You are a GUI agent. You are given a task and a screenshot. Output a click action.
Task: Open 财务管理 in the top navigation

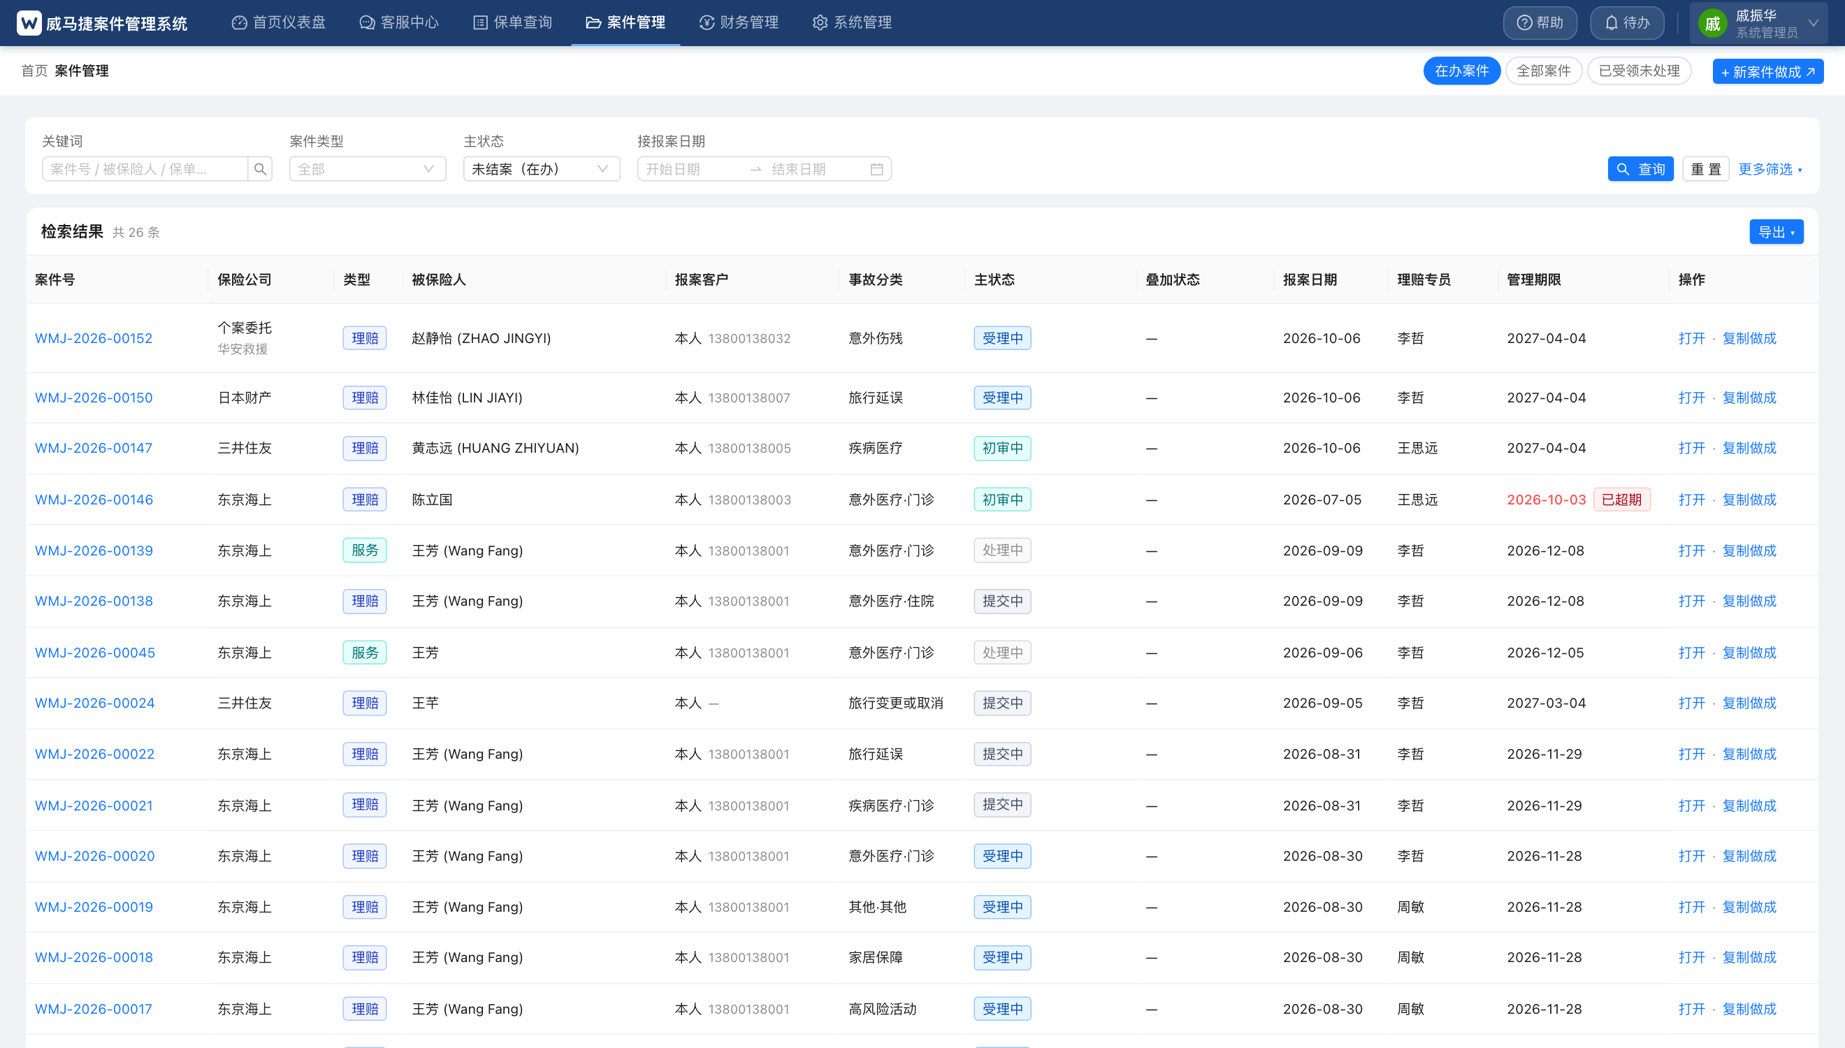pos(739,23)
